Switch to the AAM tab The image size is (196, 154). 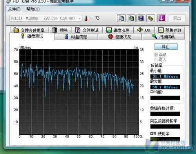coord(144,30)
